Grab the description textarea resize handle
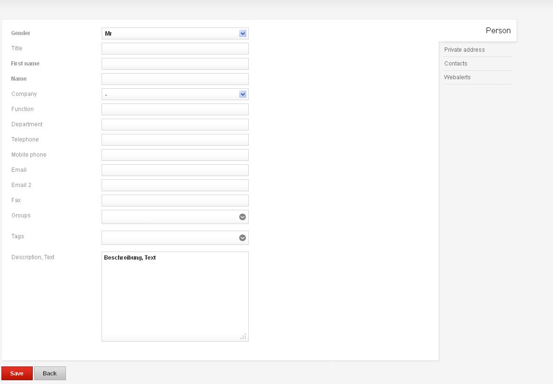 click(244, 337)
